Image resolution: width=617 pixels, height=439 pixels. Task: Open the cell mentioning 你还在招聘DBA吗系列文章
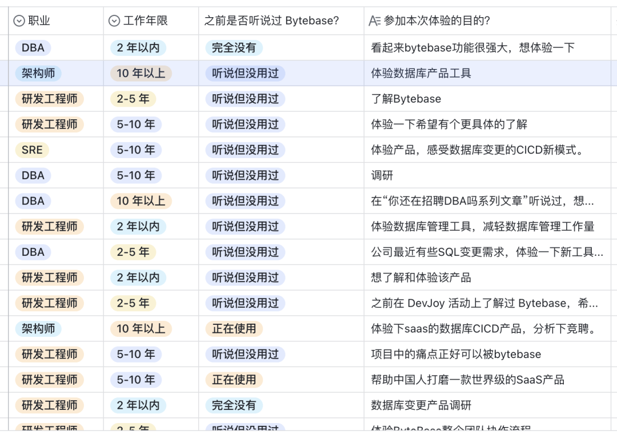pyautogui.click(x=487, y=201)
